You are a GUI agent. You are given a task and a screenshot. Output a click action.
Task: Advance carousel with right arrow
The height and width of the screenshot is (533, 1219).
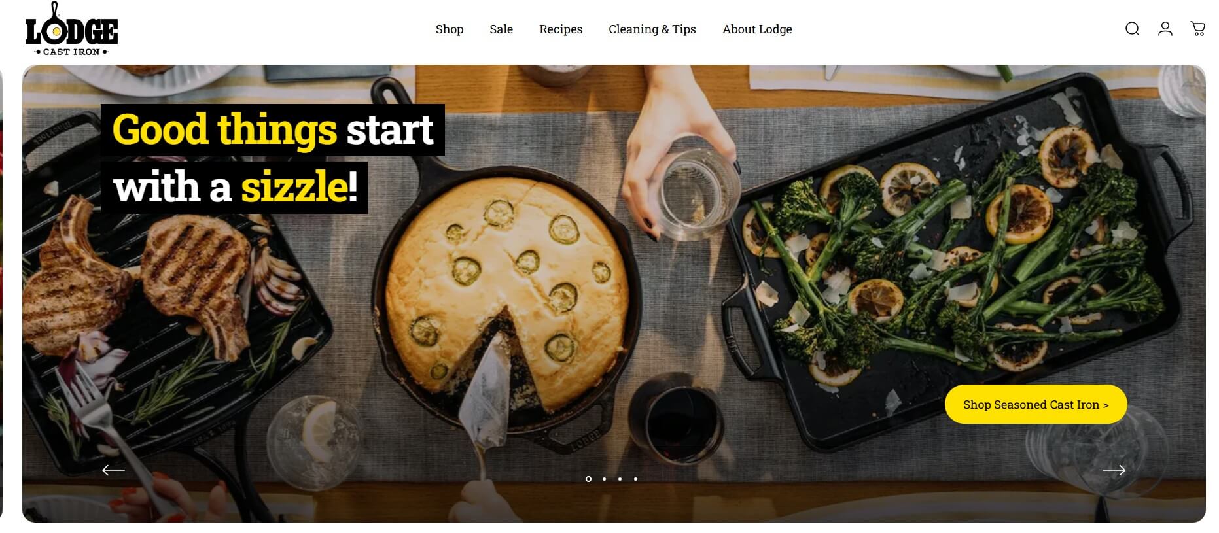coord(1114,470)
